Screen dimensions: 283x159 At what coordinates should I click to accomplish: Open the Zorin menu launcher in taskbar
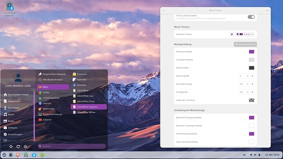(x=4, y=155)
